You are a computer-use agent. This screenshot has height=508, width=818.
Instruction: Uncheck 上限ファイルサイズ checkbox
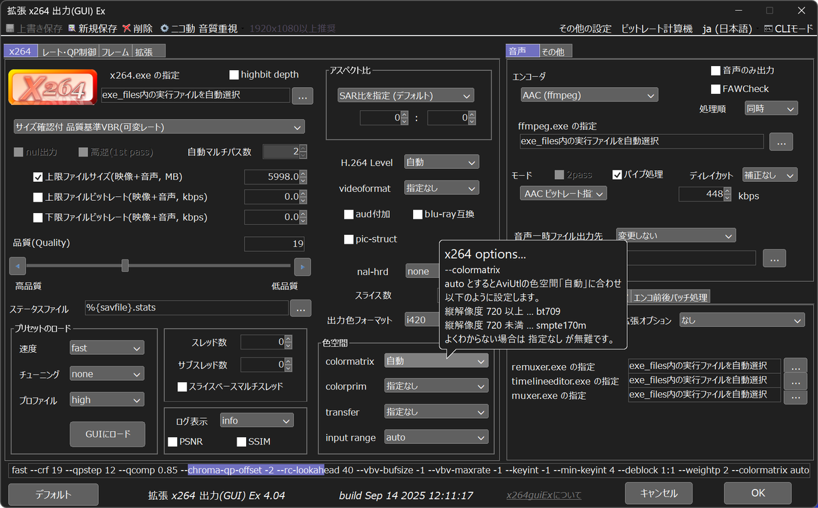click(x=38, y=177)
